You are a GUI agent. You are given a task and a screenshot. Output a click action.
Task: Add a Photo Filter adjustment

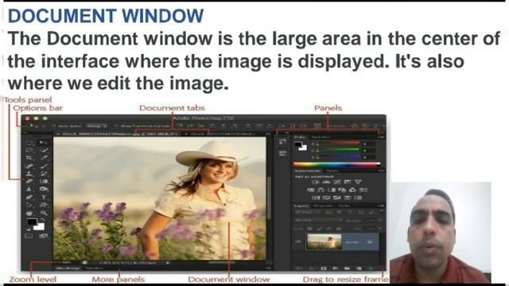point(342,190)
